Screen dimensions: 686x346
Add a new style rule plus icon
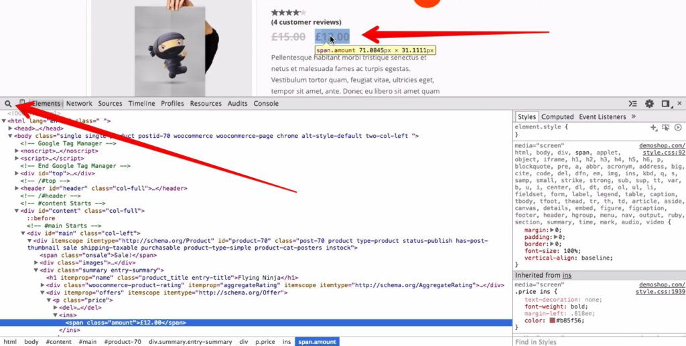(654, 128)
